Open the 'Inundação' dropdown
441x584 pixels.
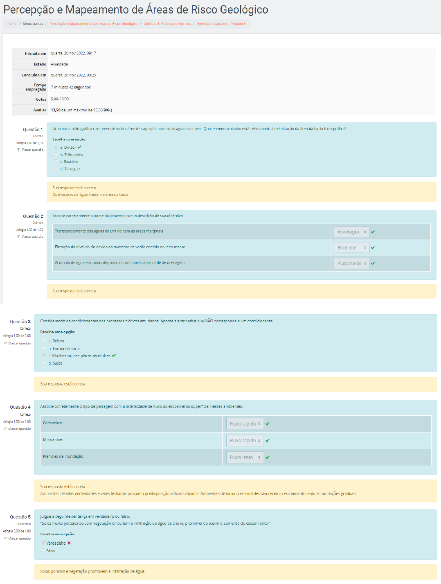point(351,232)
